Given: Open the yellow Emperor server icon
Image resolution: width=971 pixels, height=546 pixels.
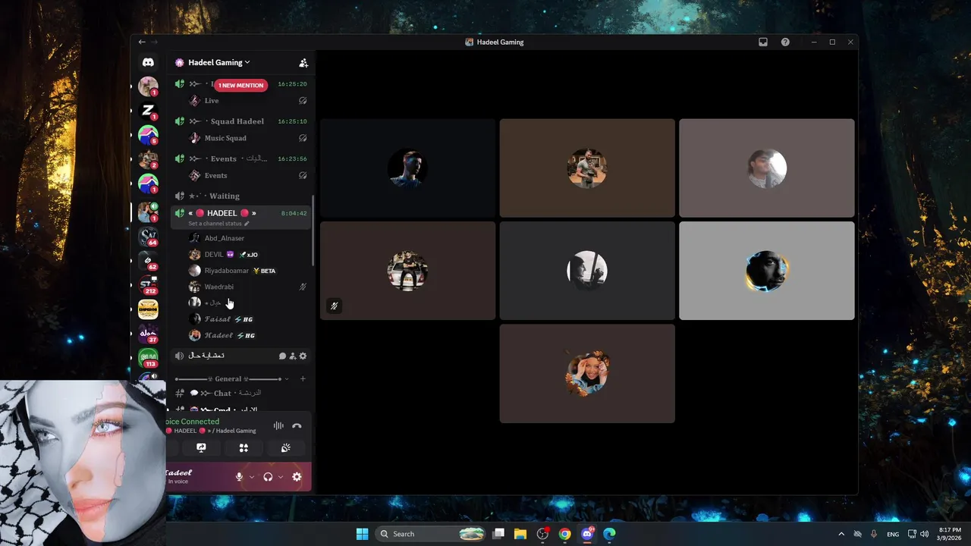Looking at the screenshot, I should click(x=148, y=309).
